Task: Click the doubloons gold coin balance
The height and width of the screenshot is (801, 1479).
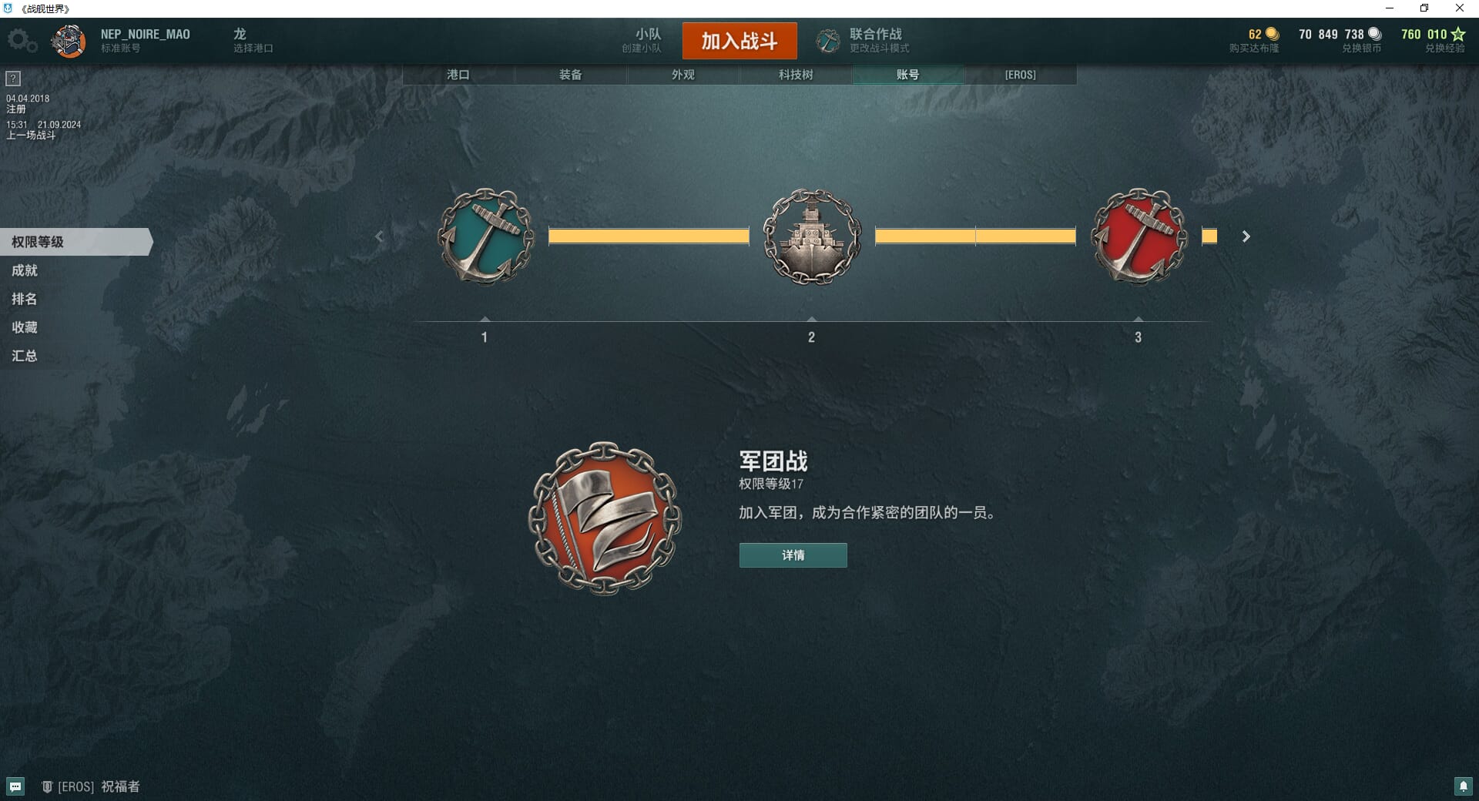Action: point(1255,40)
